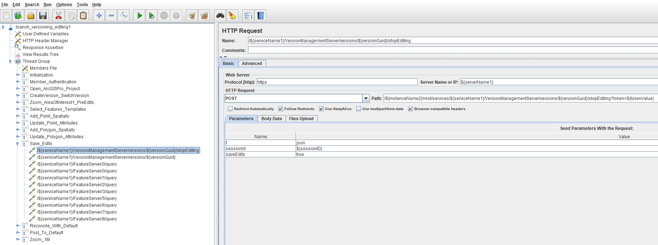
Task: Clear results with the single broom icon
Action: pyautogui.click(x=192, y=16)
